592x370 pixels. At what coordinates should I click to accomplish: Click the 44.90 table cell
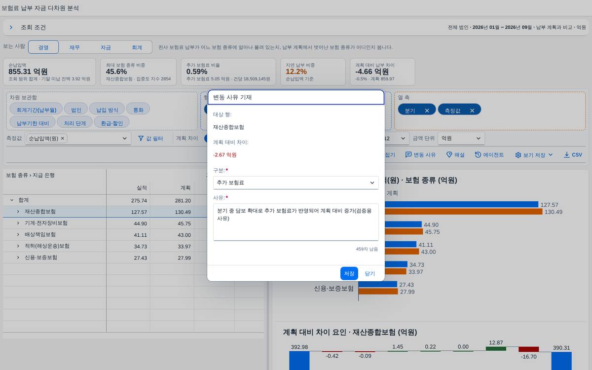pyautogui.click(x=128, y=223)
